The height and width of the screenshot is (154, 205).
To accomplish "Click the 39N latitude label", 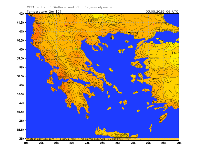I will (x=22, y=67).
